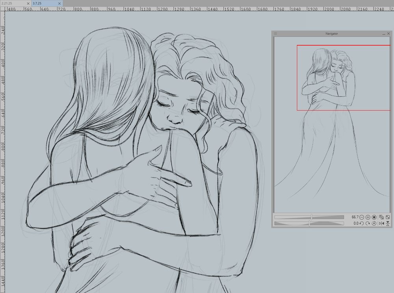394x293 pixels.
Task: Close the 2.21.25 canvas tab
Action: pyautogui.click(x=28, y=4)
